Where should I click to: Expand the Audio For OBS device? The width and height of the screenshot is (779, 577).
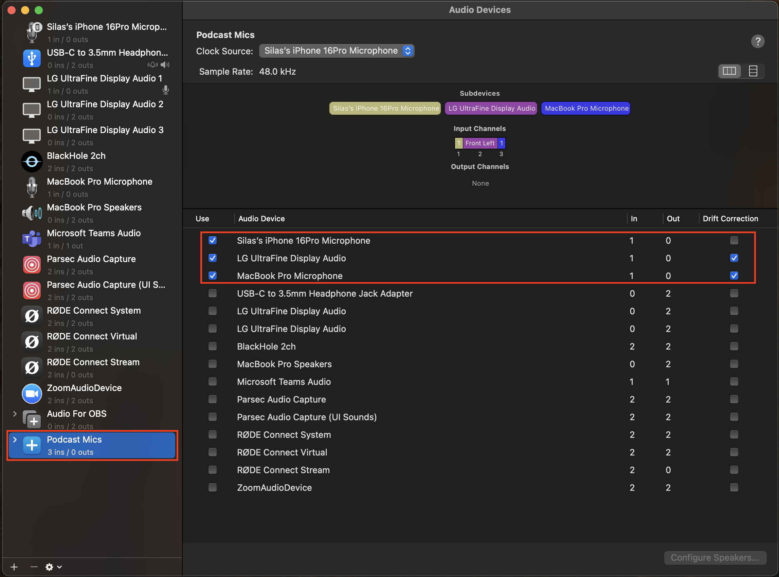[x=15, y=414]
